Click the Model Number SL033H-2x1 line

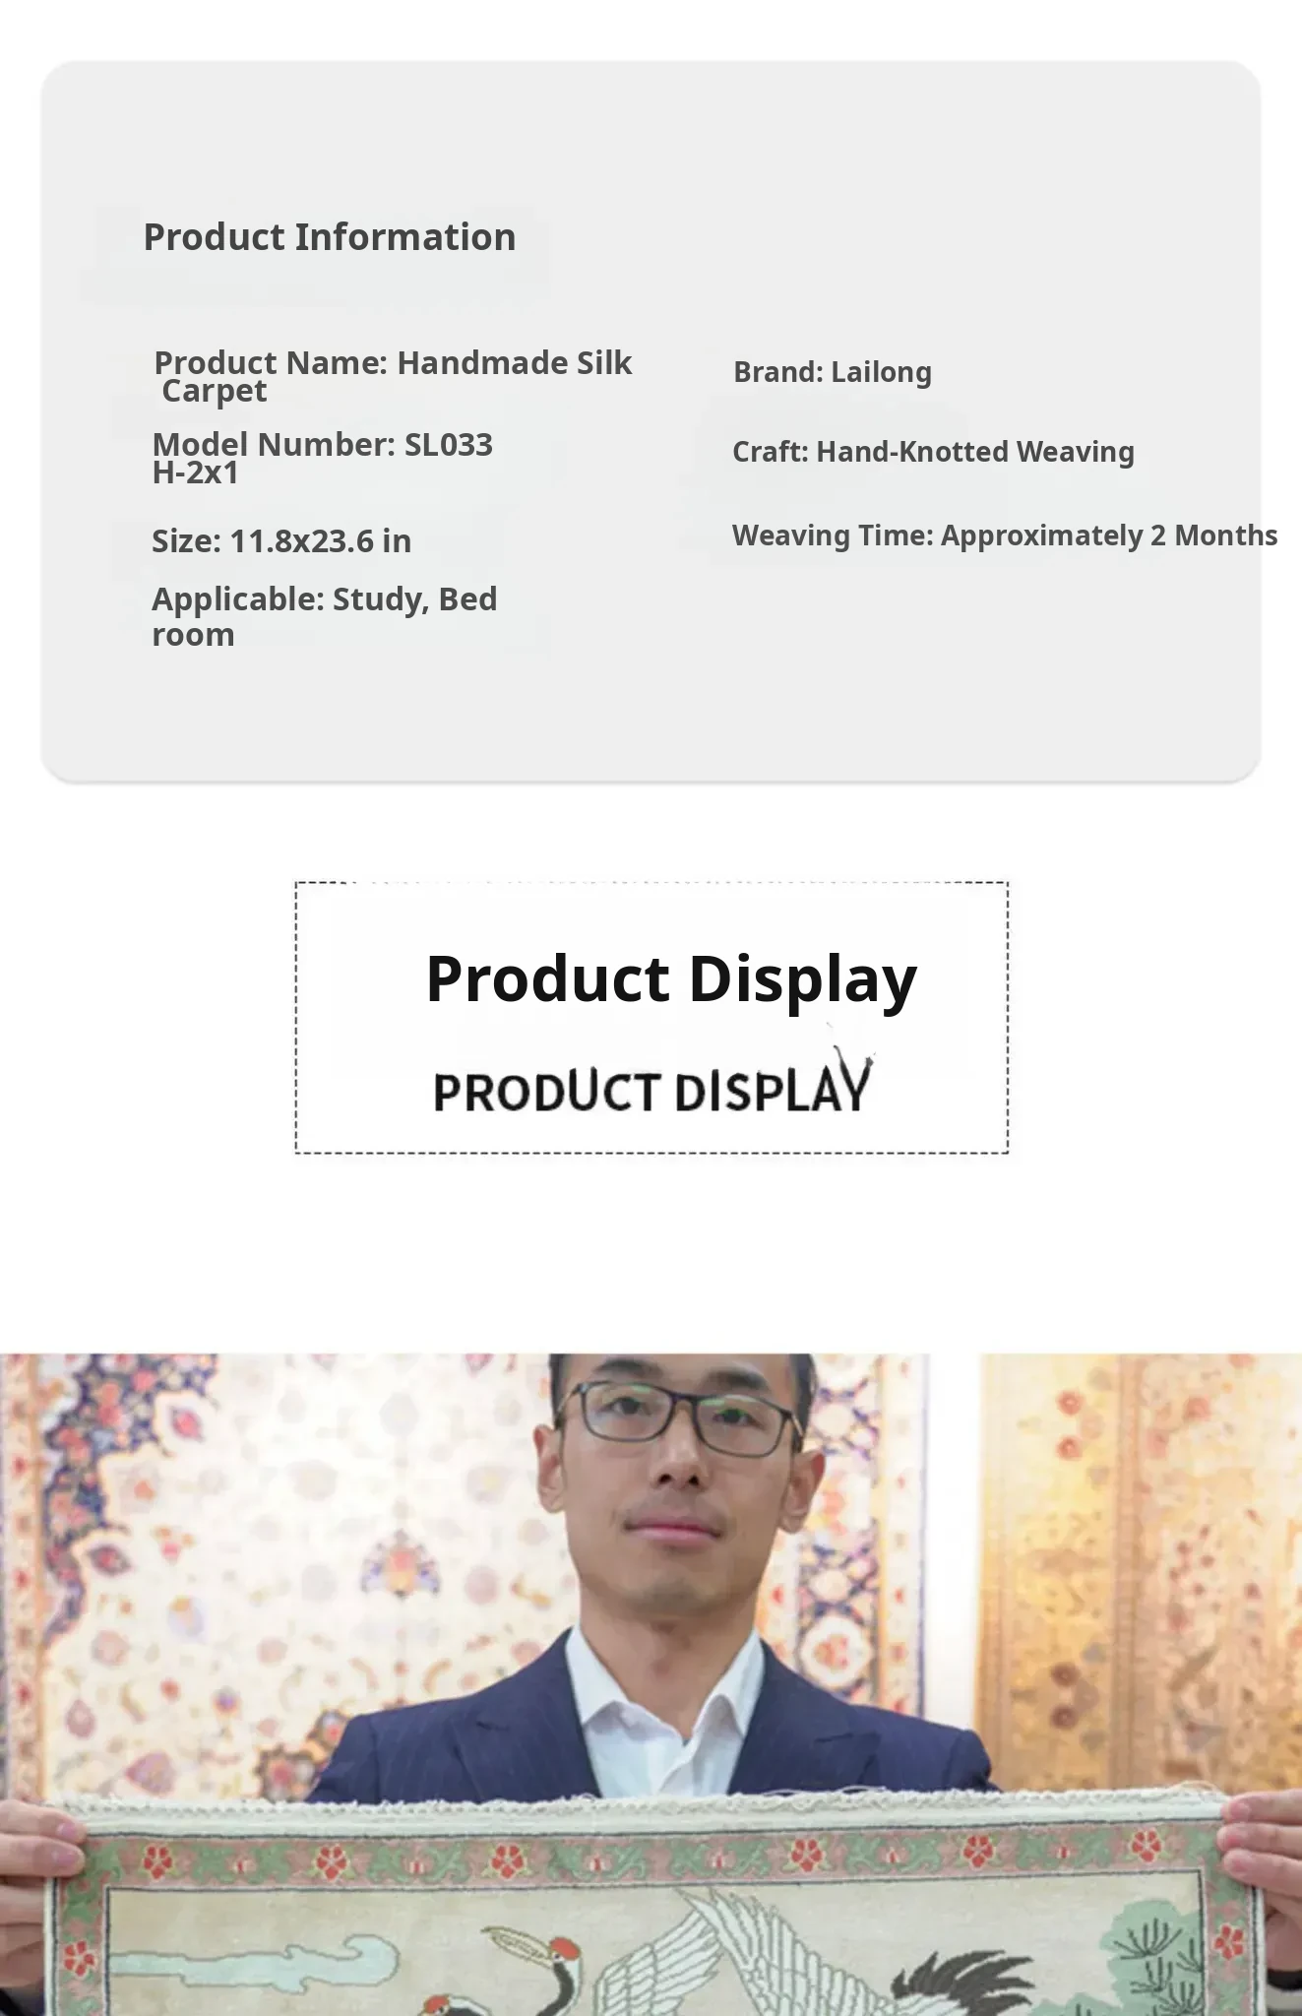coord(322,458)
